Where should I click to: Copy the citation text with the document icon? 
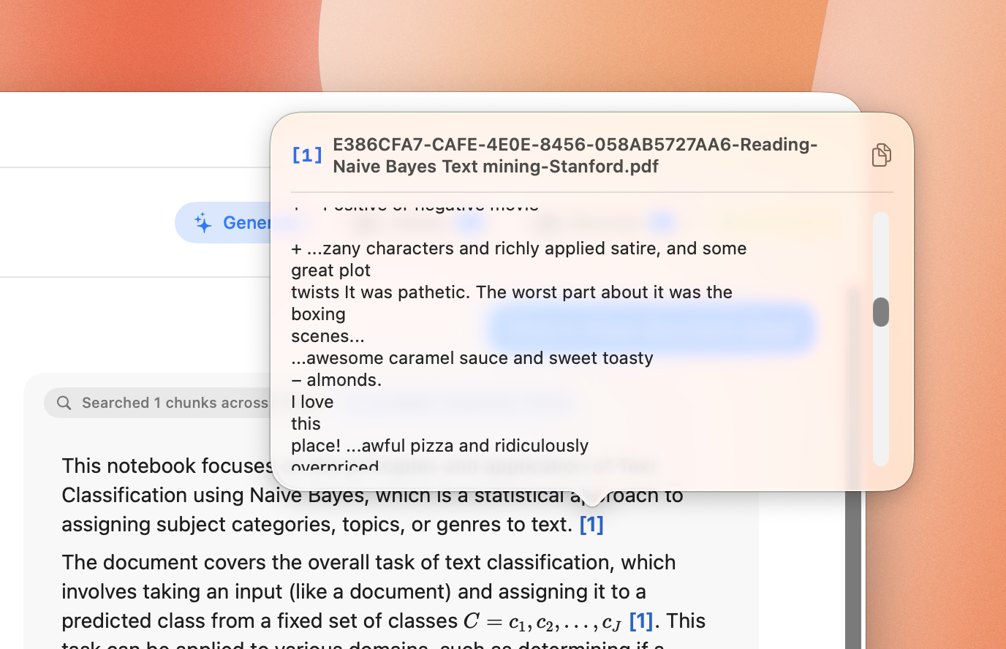pos(882,155)
